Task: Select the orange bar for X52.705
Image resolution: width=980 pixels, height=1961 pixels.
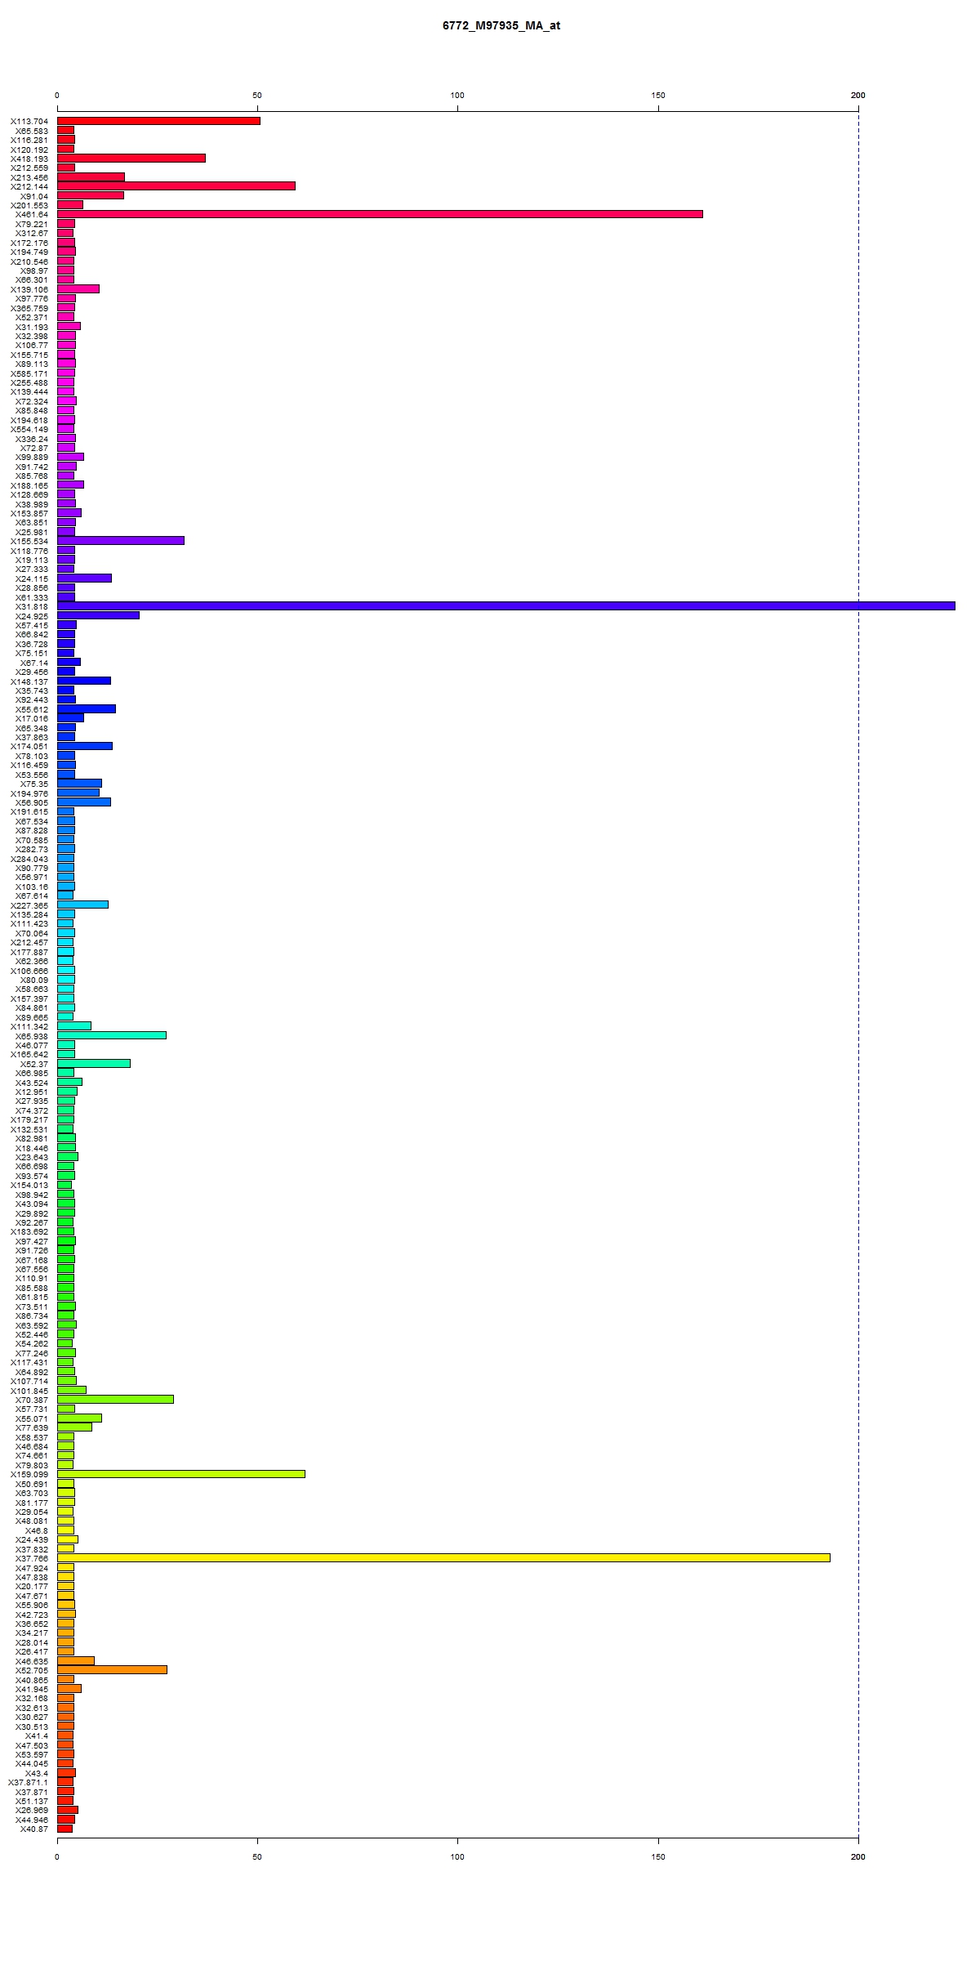Action: pos(112,1669)
